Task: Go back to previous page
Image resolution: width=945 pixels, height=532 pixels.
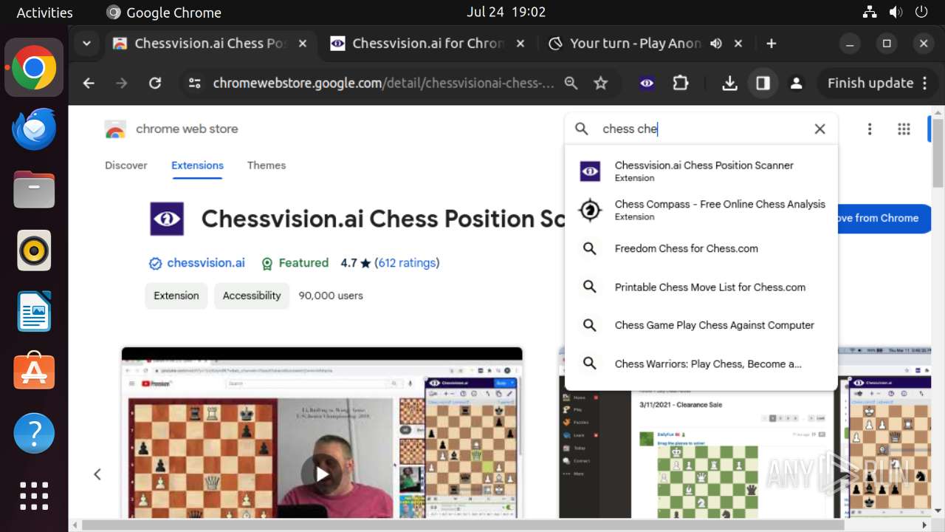Action: (x=89, y=83)
